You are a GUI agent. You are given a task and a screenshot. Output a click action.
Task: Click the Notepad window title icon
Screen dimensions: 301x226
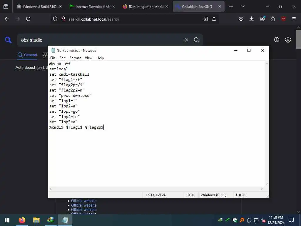53,50
